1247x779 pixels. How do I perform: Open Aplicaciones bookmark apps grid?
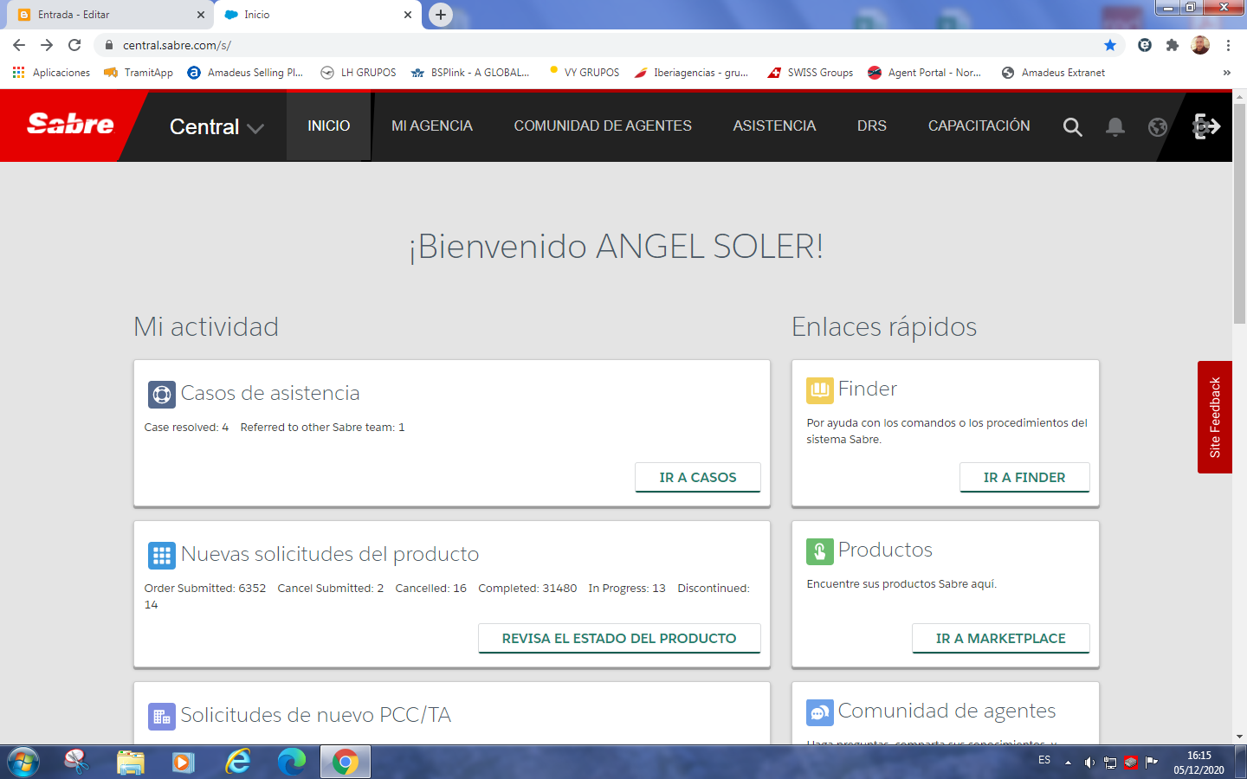click(51, 73)
